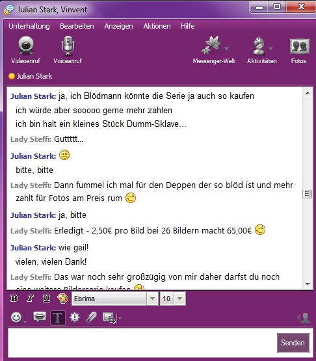
Task: Open the Unterhaltung menu
Action: tap(29, 26)
